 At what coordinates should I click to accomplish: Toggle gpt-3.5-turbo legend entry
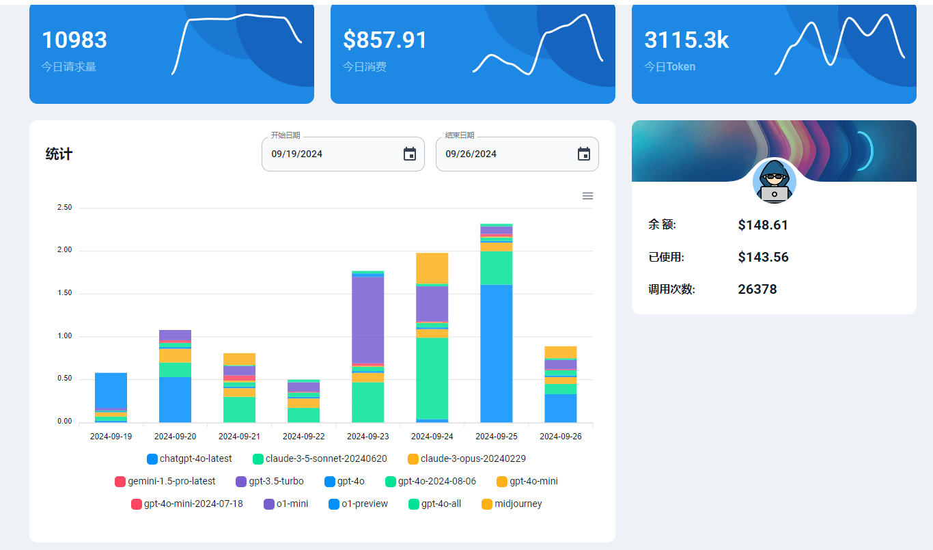point(270,482)
